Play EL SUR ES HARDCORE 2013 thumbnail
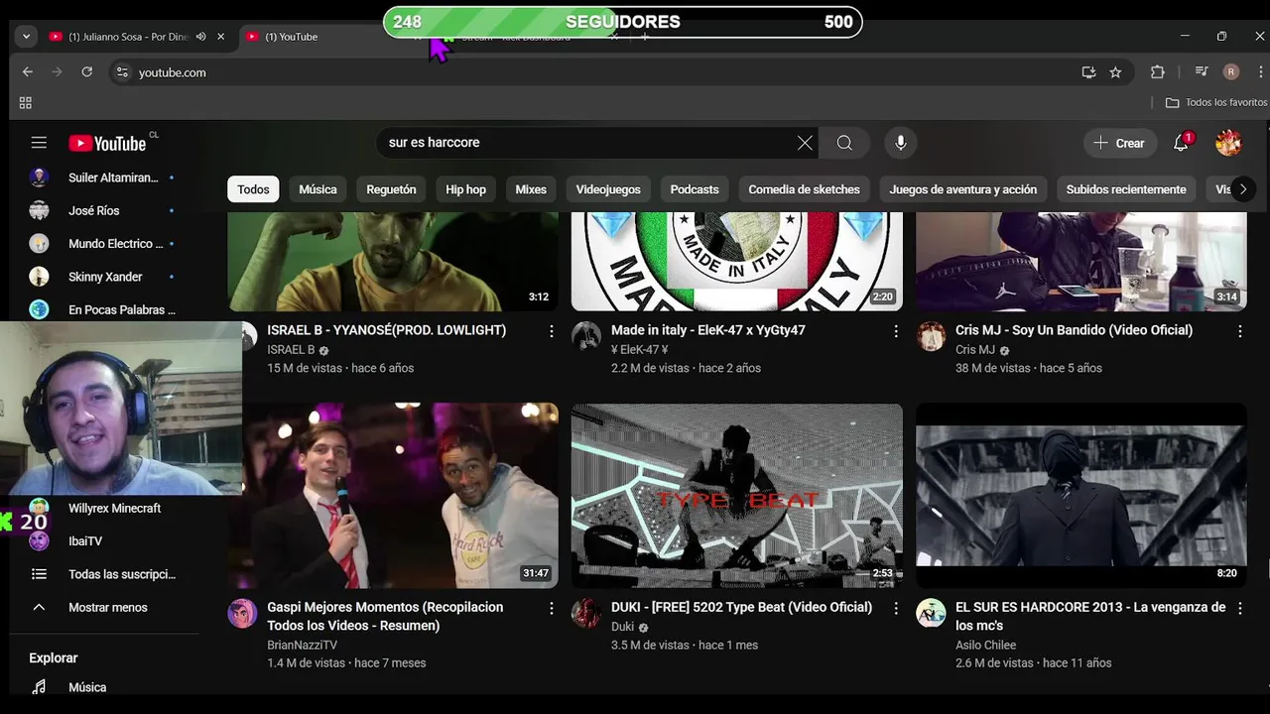Image resolution: width=1270 pixels, height=714 pixels. click(x=1081, y=496)
